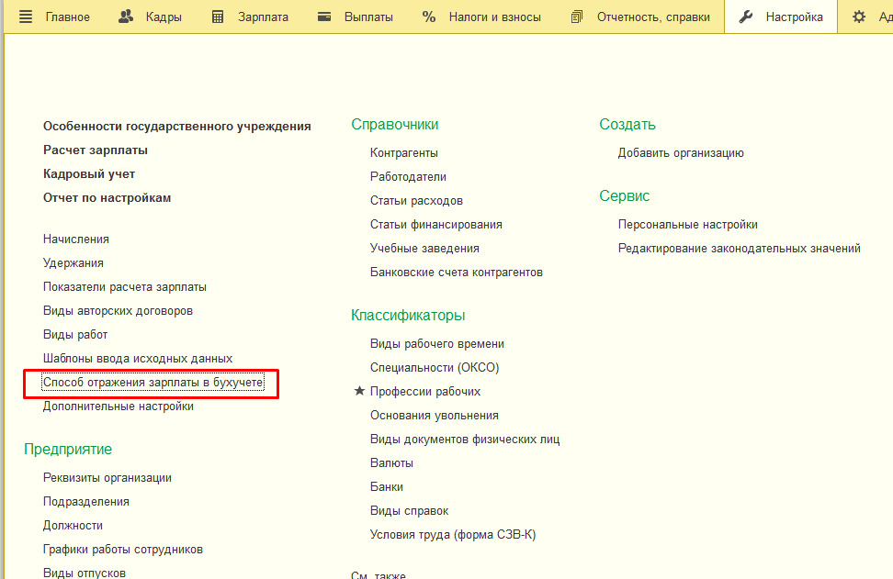Viewport: 893px width, 579px height.
Task: Launch Редактирование законодательных значений
Action: coord(739,248)
